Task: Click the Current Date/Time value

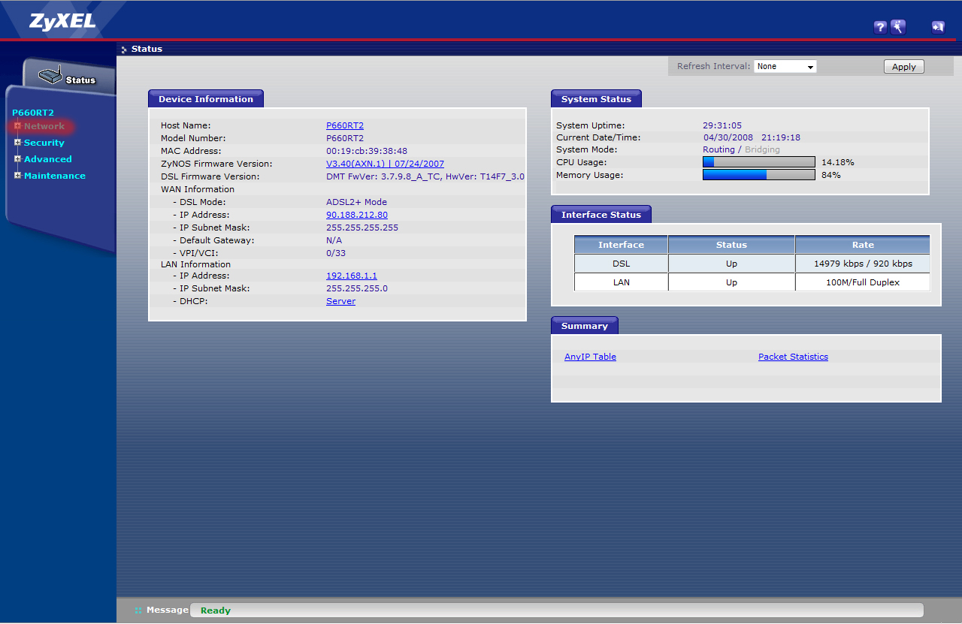Action: click(x=752, y=137)
